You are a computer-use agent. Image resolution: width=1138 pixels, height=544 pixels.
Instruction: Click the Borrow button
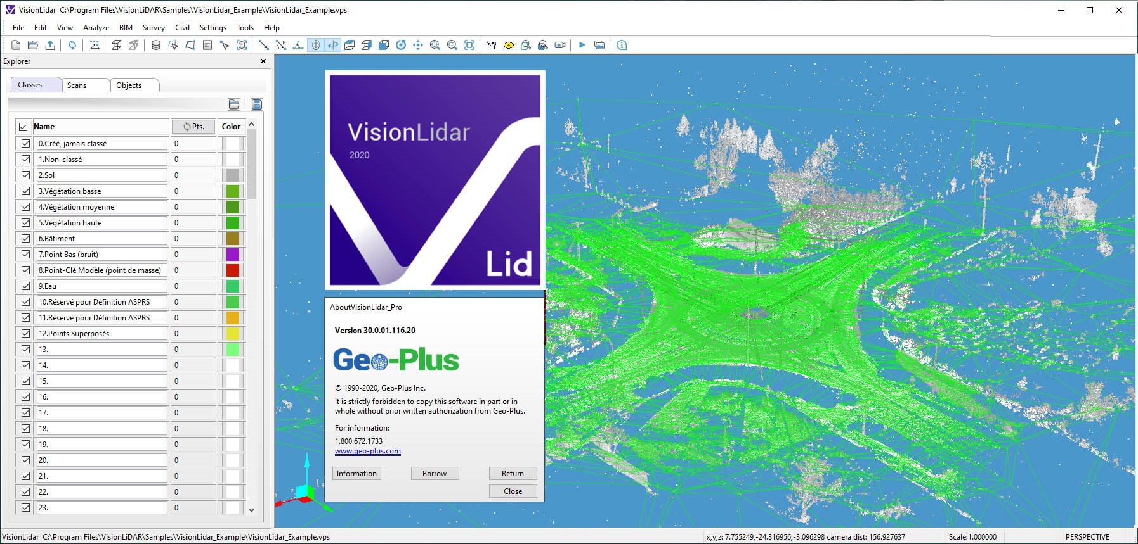point(435,474)
